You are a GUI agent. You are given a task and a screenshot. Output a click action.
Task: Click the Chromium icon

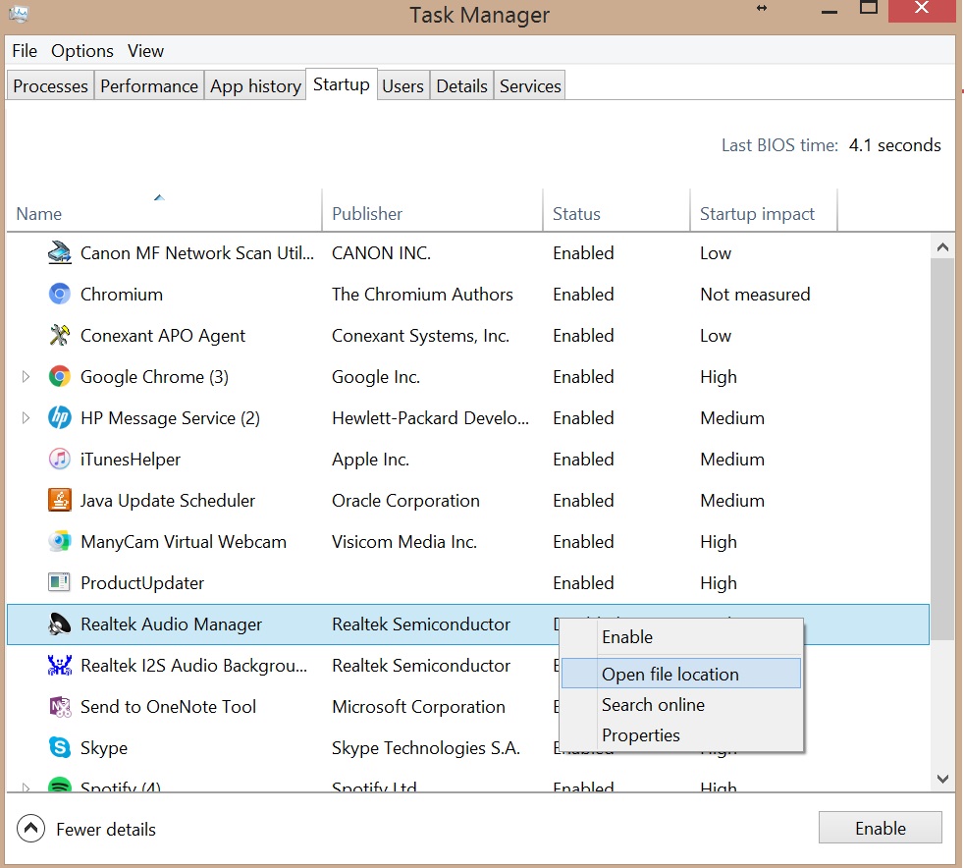(x=59, y=294)
